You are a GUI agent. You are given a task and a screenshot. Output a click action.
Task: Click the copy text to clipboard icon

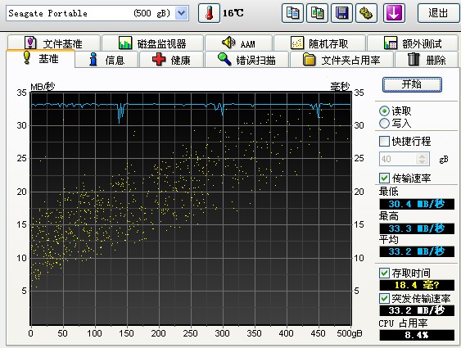click(292, 13)
